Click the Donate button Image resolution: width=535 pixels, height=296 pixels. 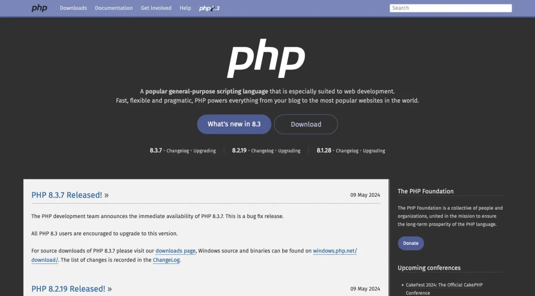(411, 243)
